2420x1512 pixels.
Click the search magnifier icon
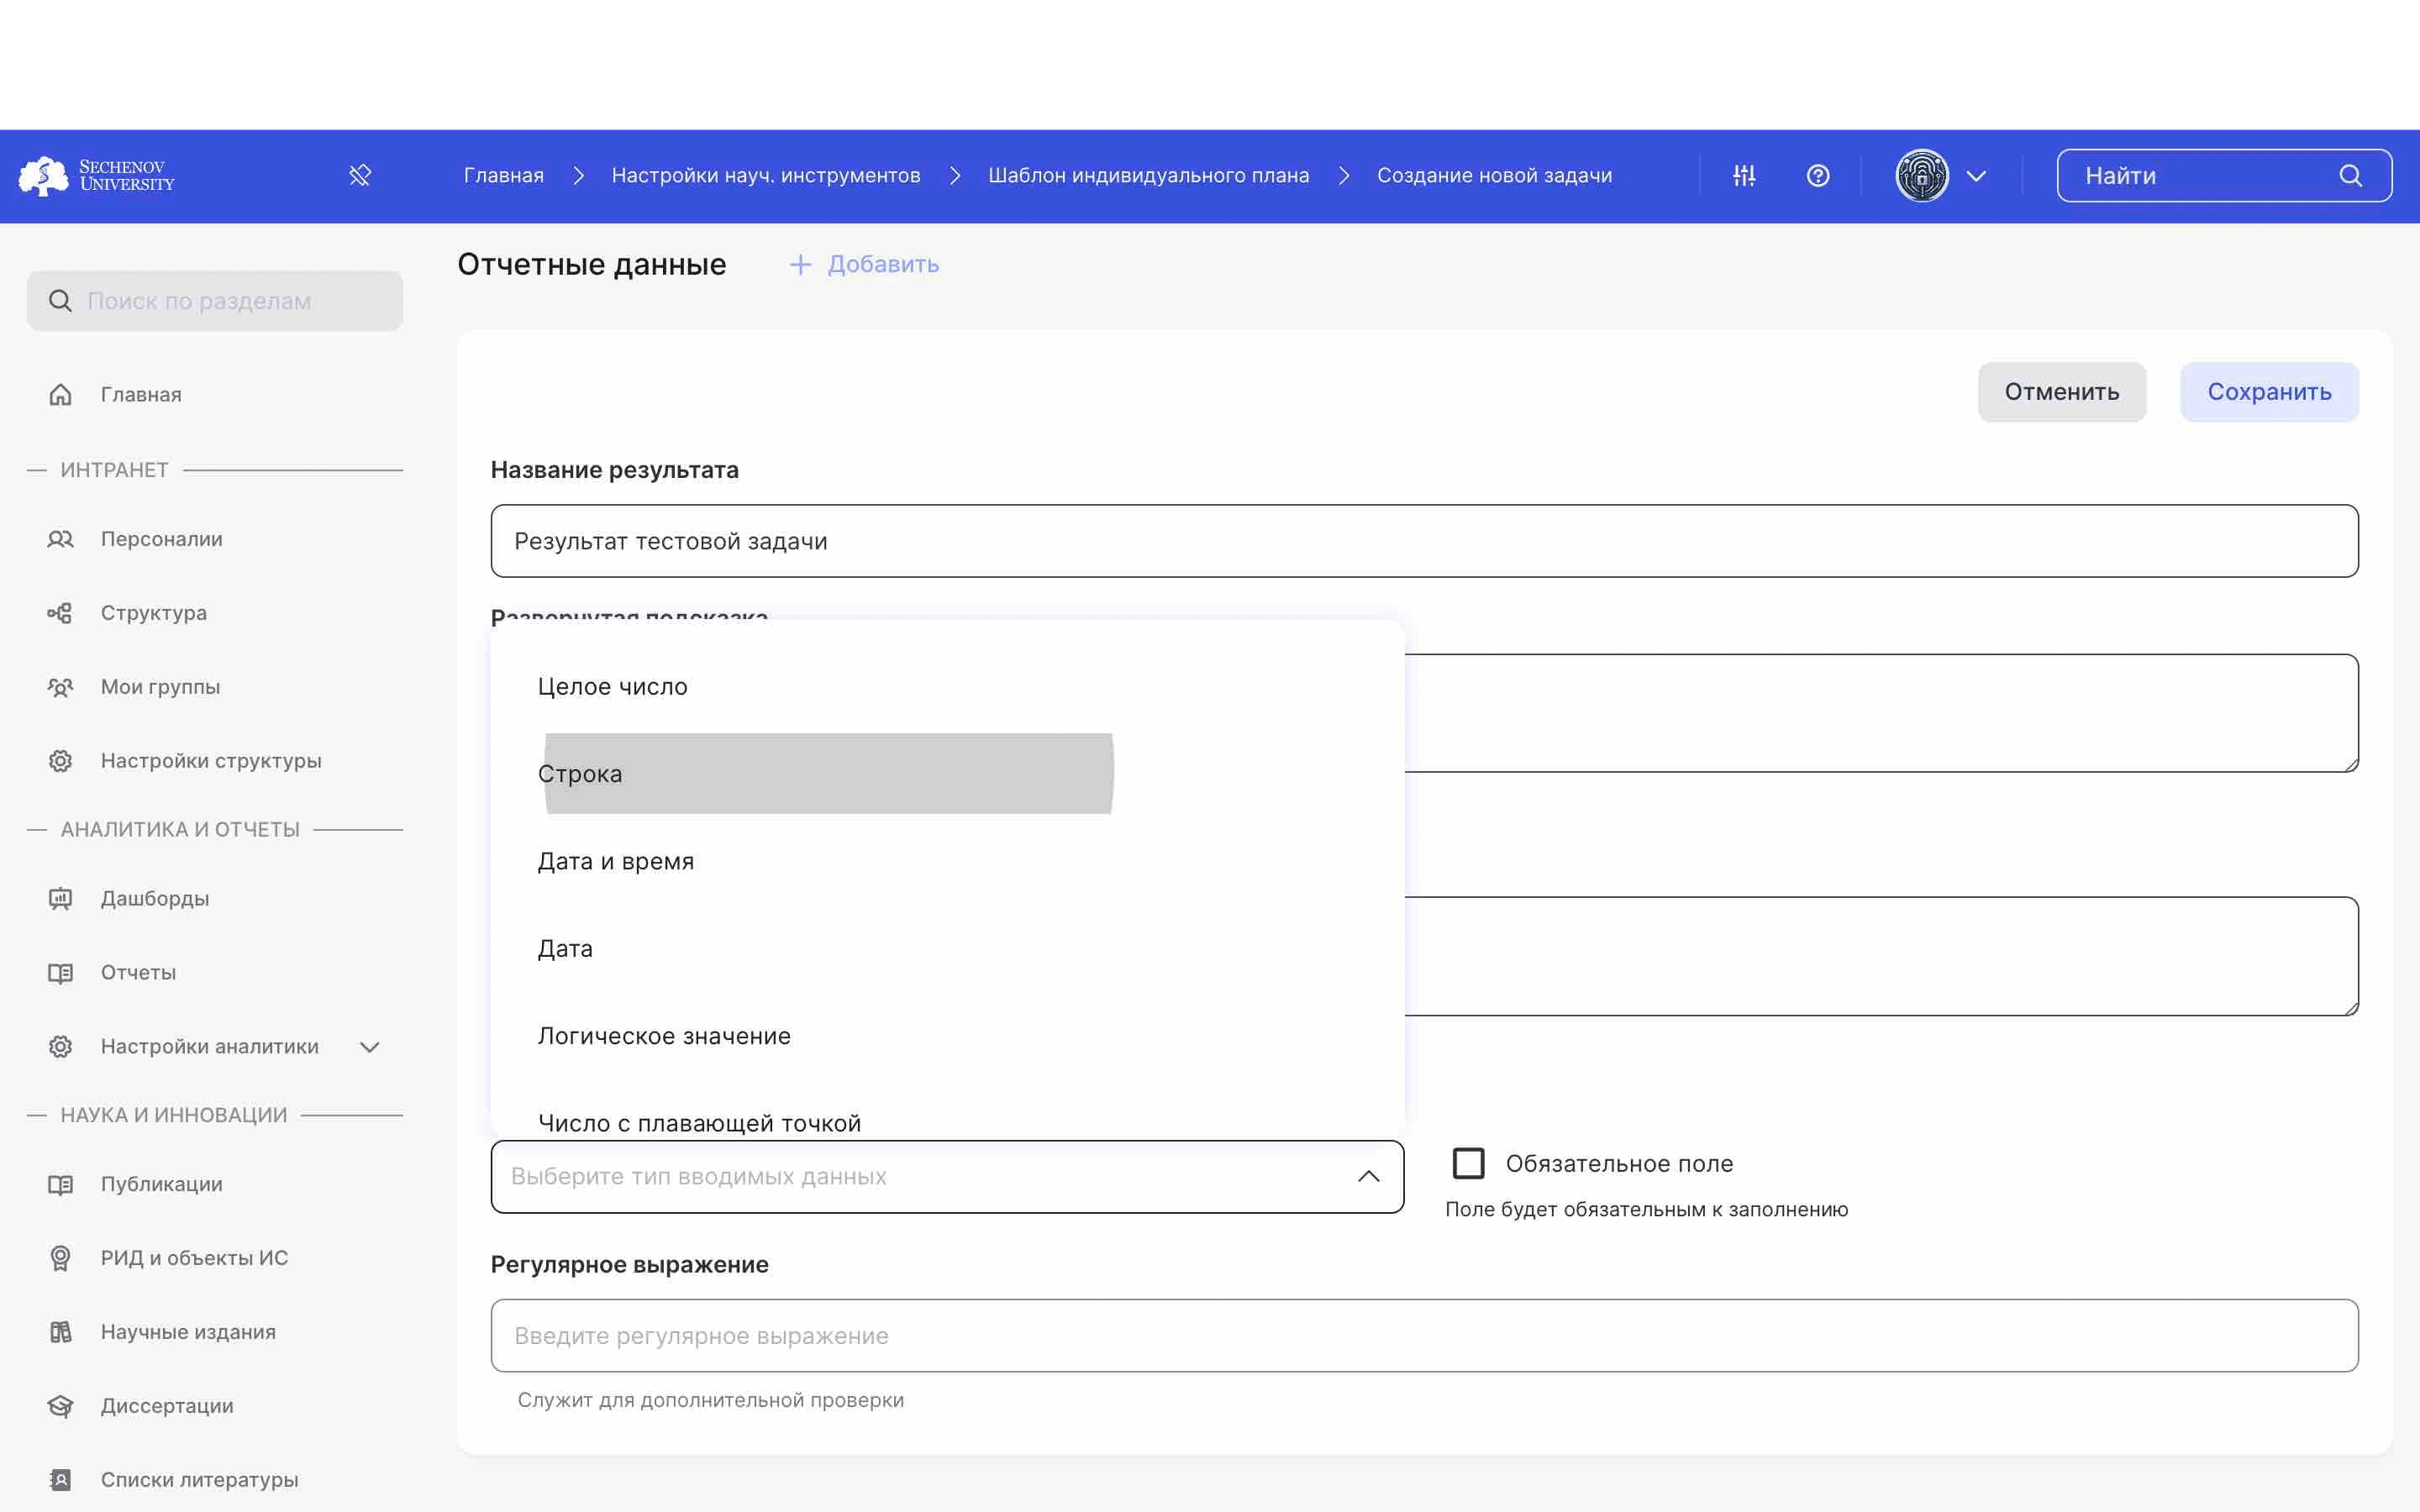point(2352,176)
